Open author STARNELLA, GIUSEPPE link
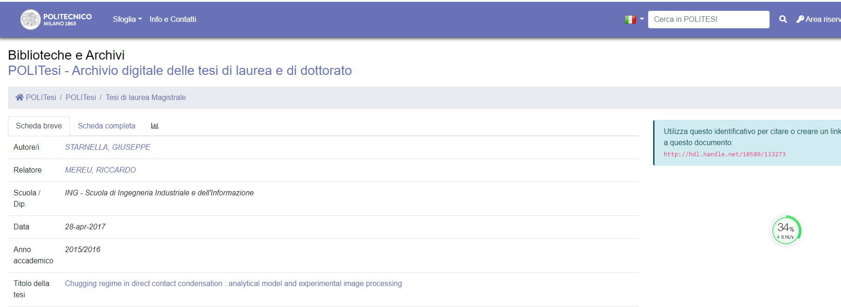841x307 pixels. click(x=107, y=147)
